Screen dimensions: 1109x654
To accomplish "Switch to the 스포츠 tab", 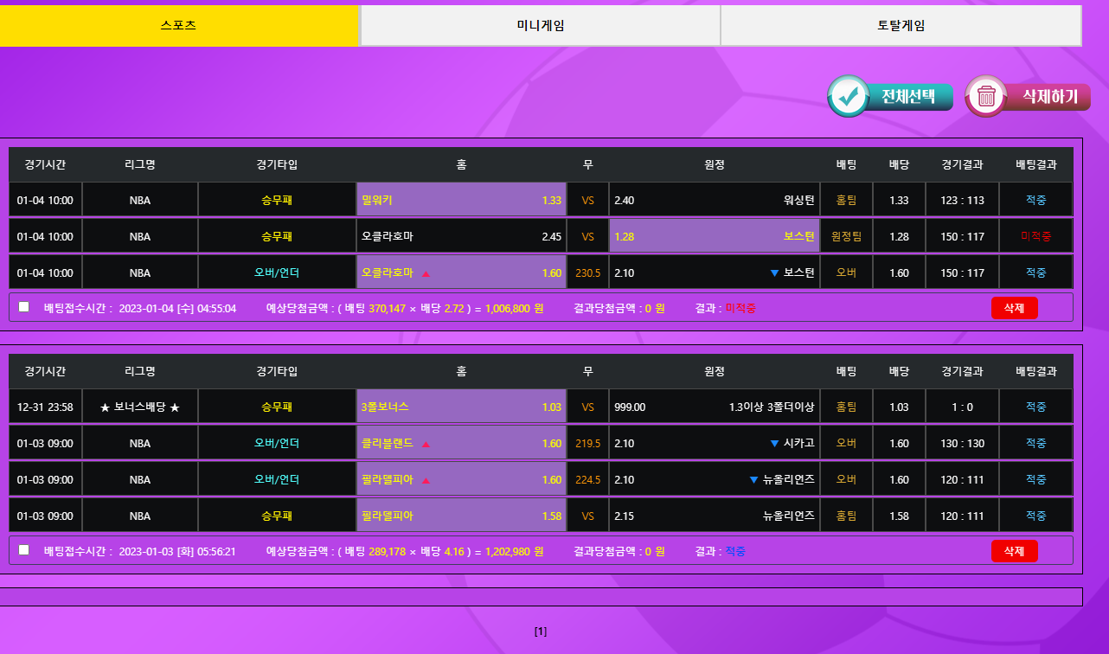I will pyautogui.click(x=178, y=26).
